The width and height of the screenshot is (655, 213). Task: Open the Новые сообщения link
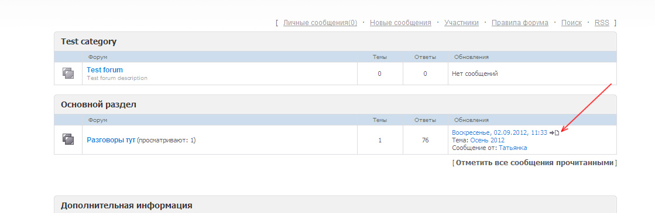400,23
